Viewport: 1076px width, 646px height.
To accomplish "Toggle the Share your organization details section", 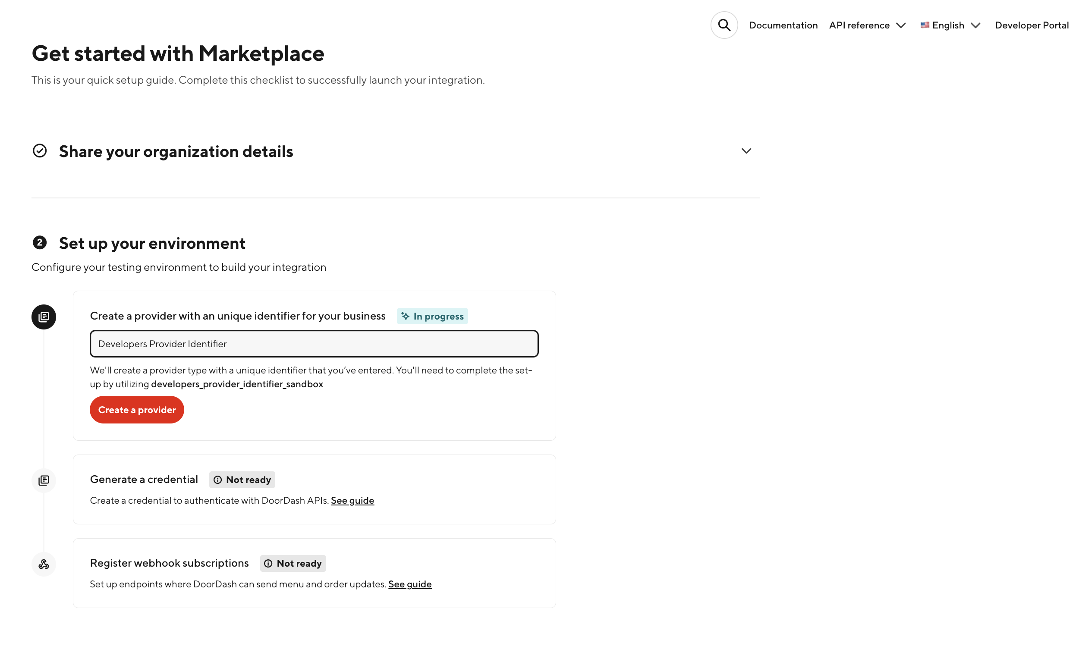I will 746,151.
